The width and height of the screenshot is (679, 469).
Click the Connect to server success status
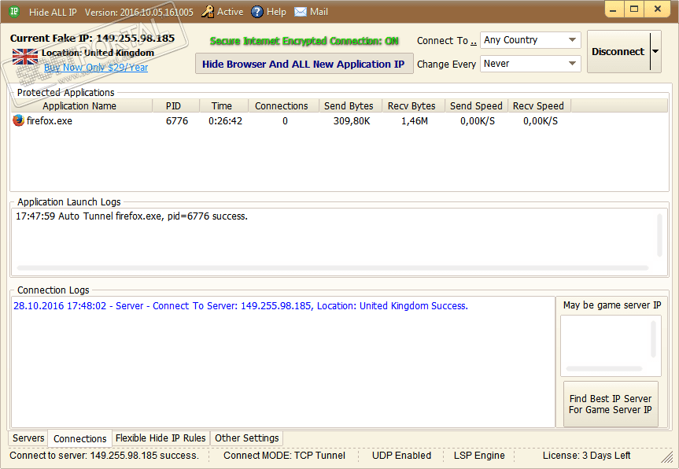104,456
